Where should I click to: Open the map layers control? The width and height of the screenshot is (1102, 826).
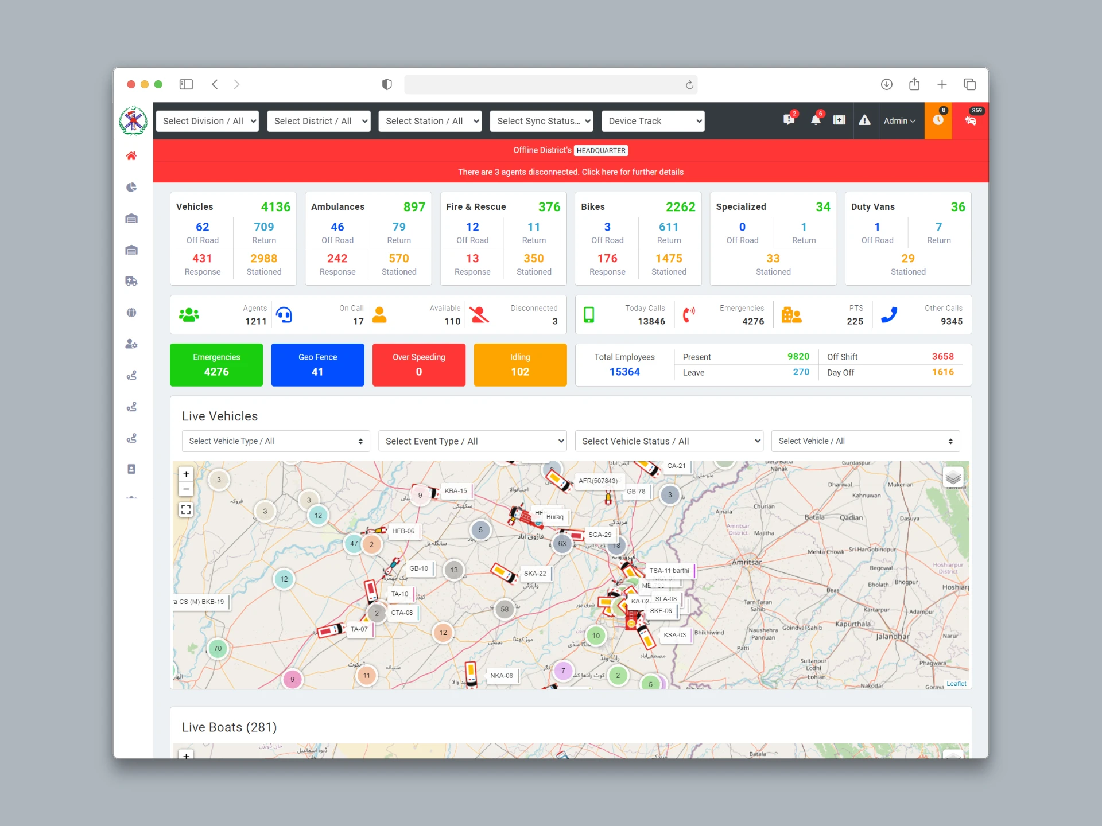(953, 477)
